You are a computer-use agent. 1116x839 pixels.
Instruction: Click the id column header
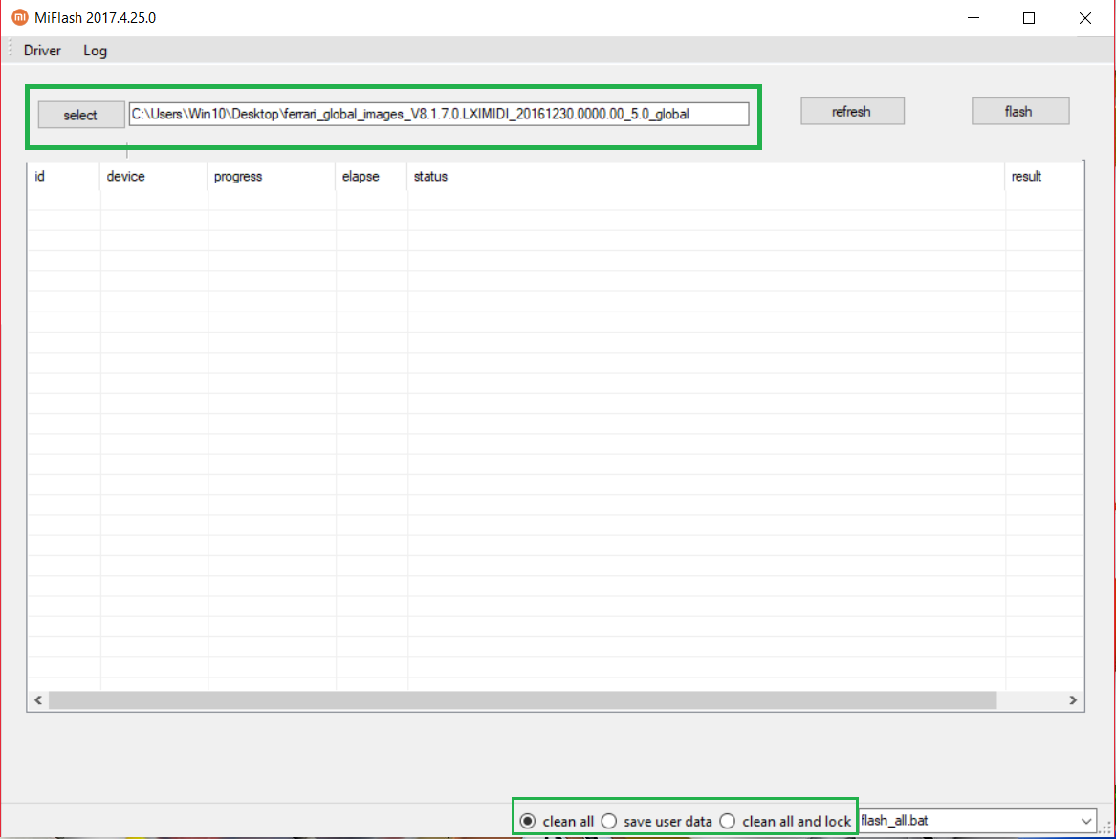[63, 177]
